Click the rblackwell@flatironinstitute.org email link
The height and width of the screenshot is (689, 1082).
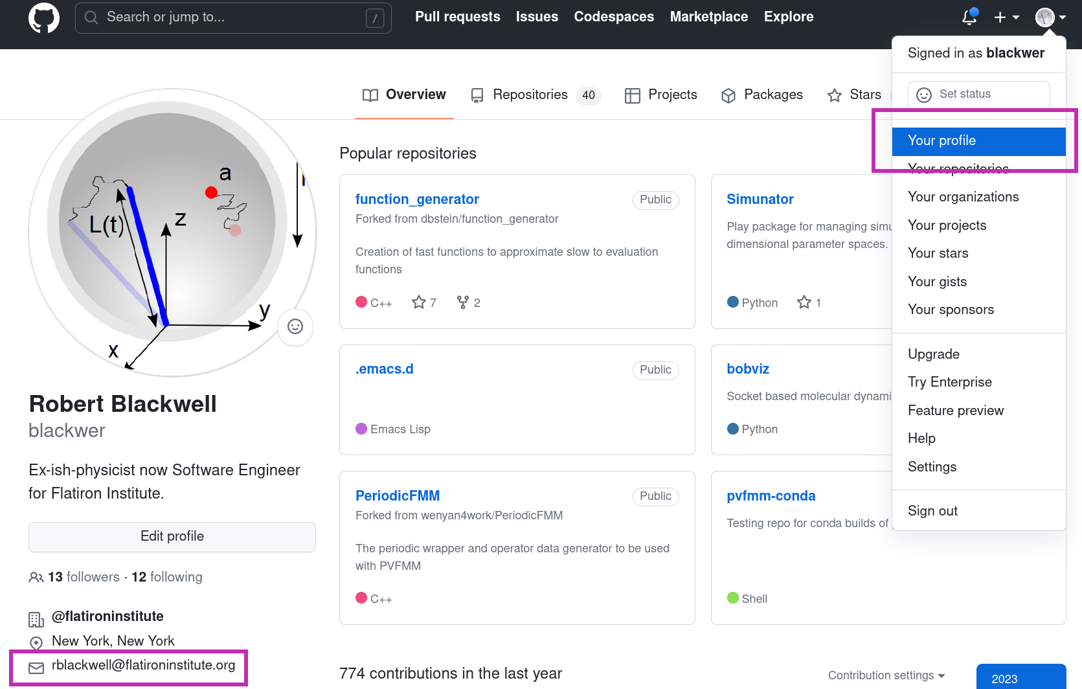(x=144, y=666)
